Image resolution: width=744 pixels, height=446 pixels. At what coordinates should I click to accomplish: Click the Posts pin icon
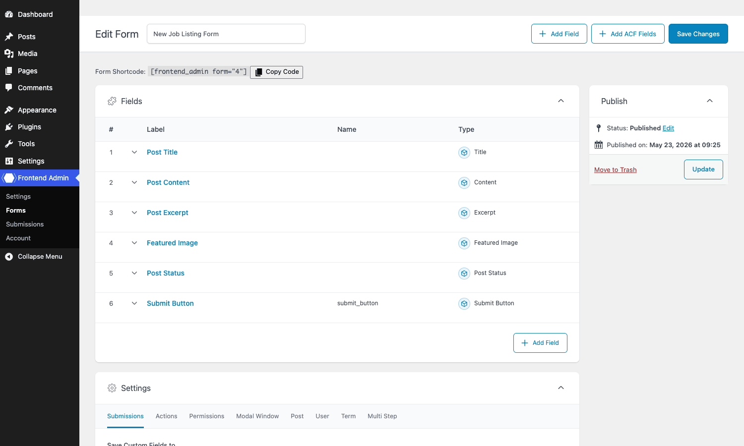9,37
